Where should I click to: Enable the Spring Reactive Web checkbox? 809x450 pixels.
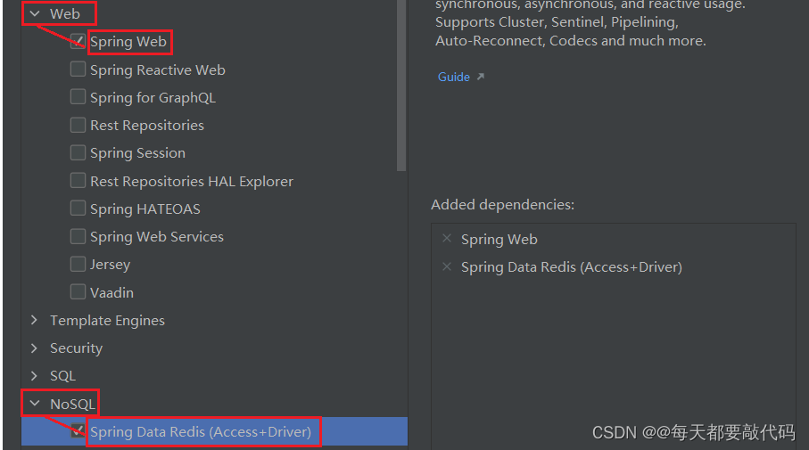[78, 70]
